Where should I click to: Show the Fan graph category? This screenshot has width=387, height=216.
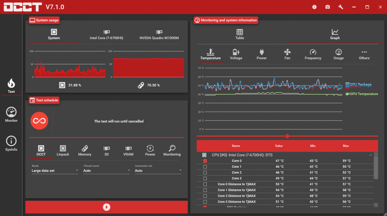point(287,54)
